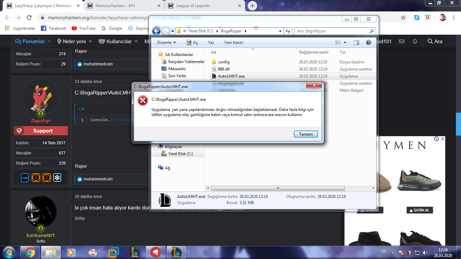This screenshot has width=461, height=259.
Task: Open the YouTube bookmark
Action: [x=83, y=28]
